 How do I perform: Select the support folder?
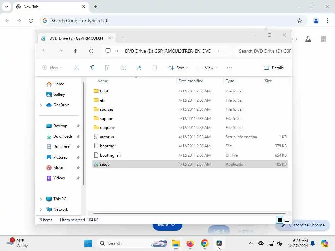[190, 119]
